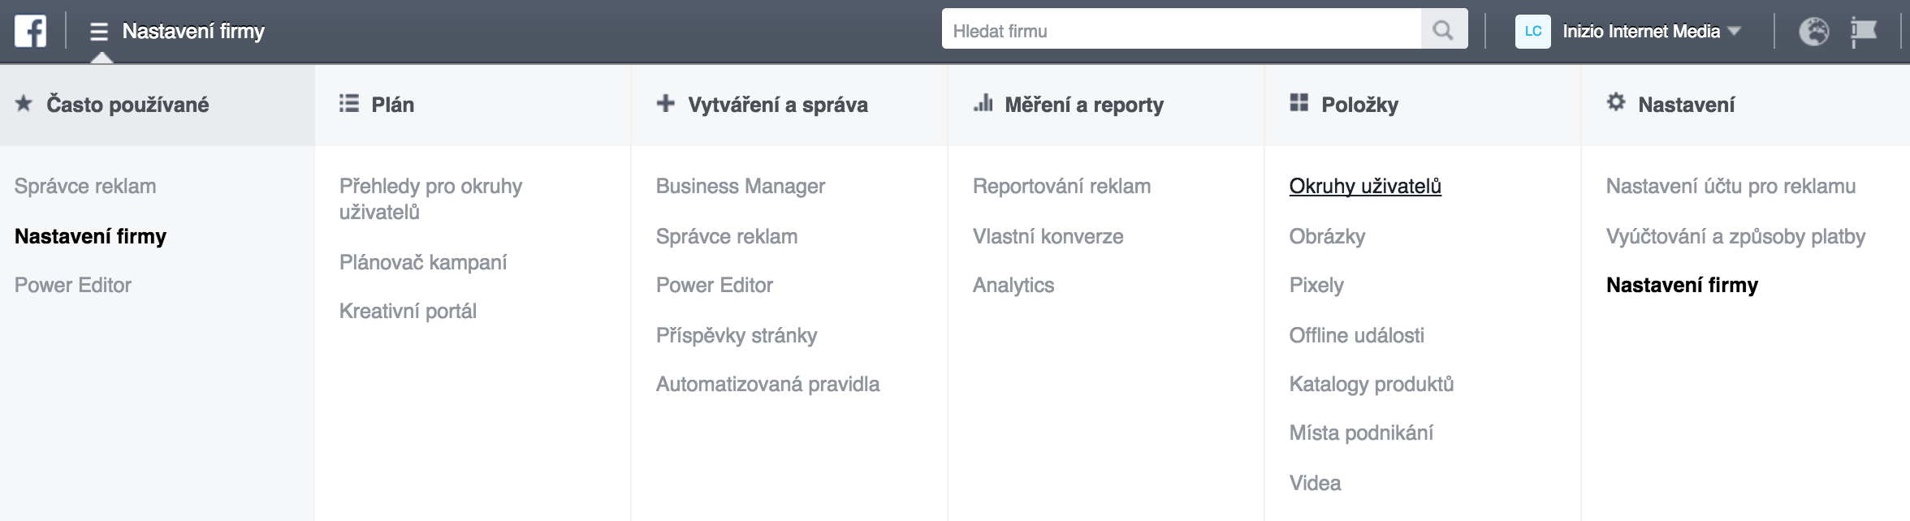Open Automatizovaná pravidla
Viewport: 1910px width, 521px height.
click(x=768, y=384)
